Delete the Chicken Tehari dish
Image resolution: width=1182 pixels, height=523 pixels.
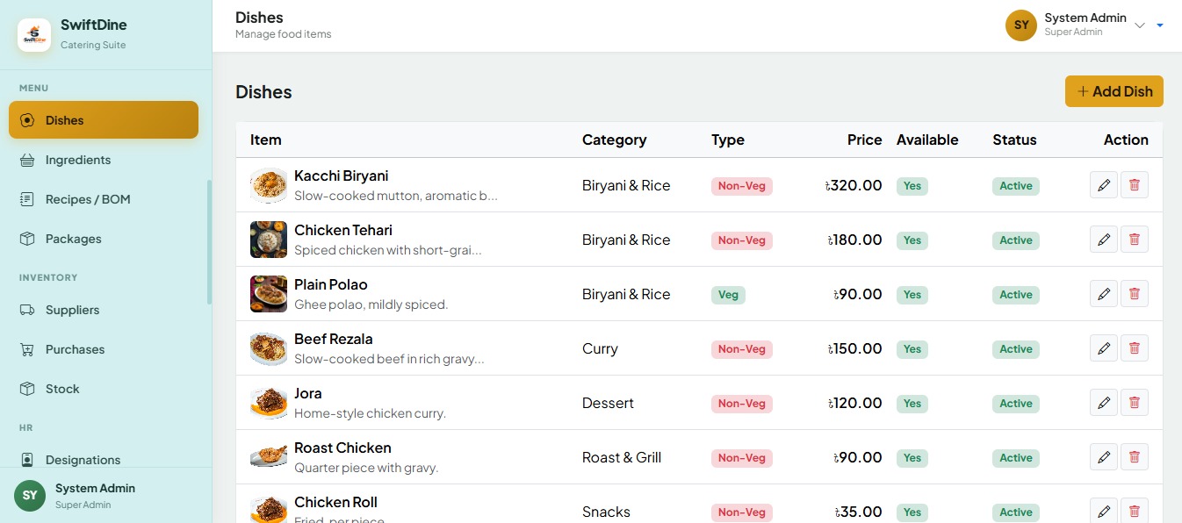[x=1135, y=240]
